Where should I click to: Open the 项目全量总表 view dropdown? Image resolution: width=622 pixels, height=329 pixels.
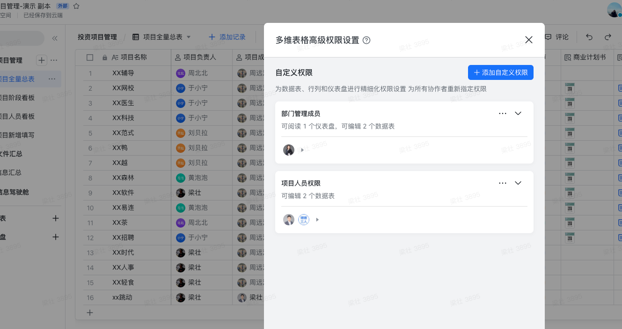(189, 37)
